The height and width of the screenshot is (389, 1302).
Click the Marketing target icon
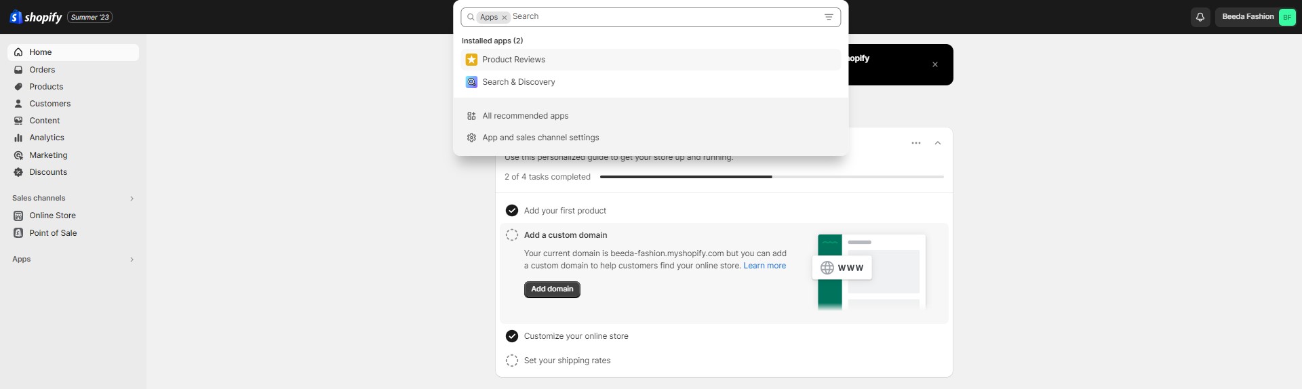coord(18,155)
